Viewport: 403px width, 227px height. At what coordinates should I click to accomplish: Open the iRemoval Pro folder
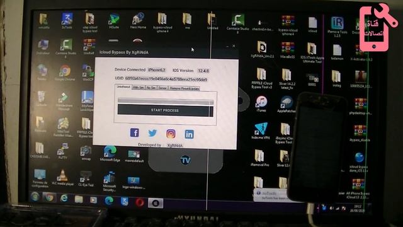259,158
